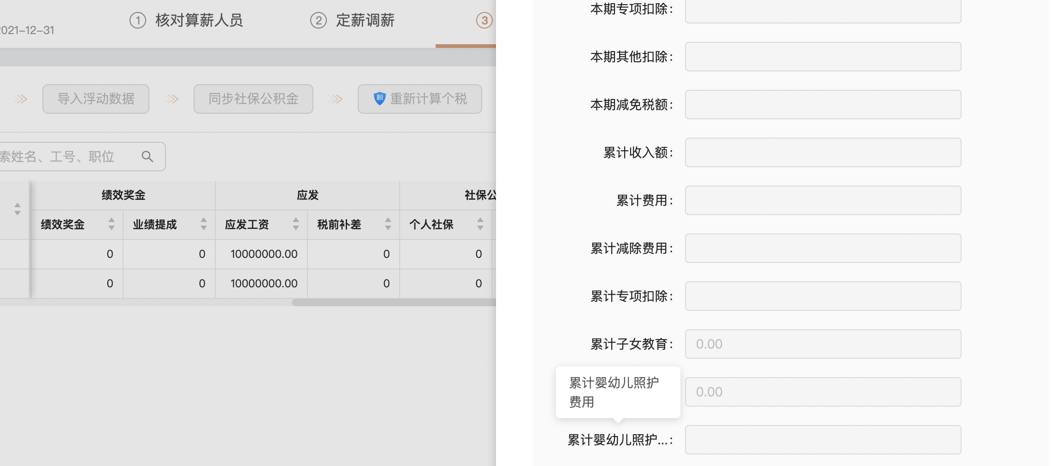Screen dimensions: 1051x466
Task: Click the 重新计算个税 button
Action: 420,99
